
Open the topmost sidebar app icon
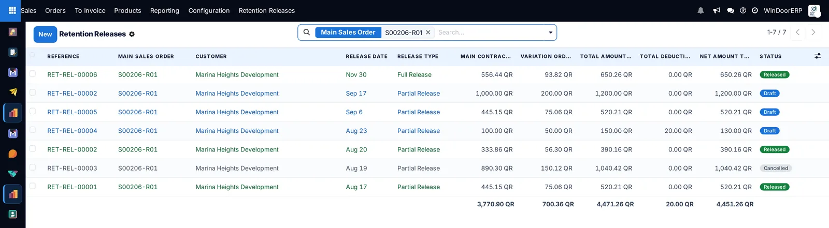pos(13,32)
